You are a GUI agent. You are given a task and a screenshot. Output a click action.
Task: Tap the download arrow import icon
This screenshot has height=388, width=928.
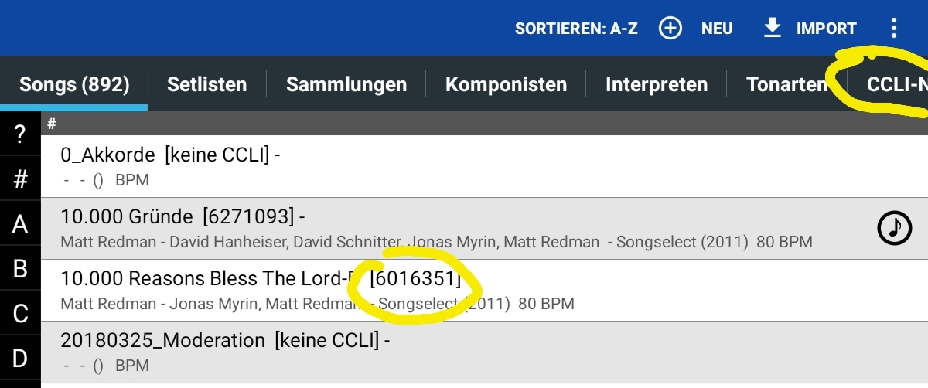pos(772,29)
